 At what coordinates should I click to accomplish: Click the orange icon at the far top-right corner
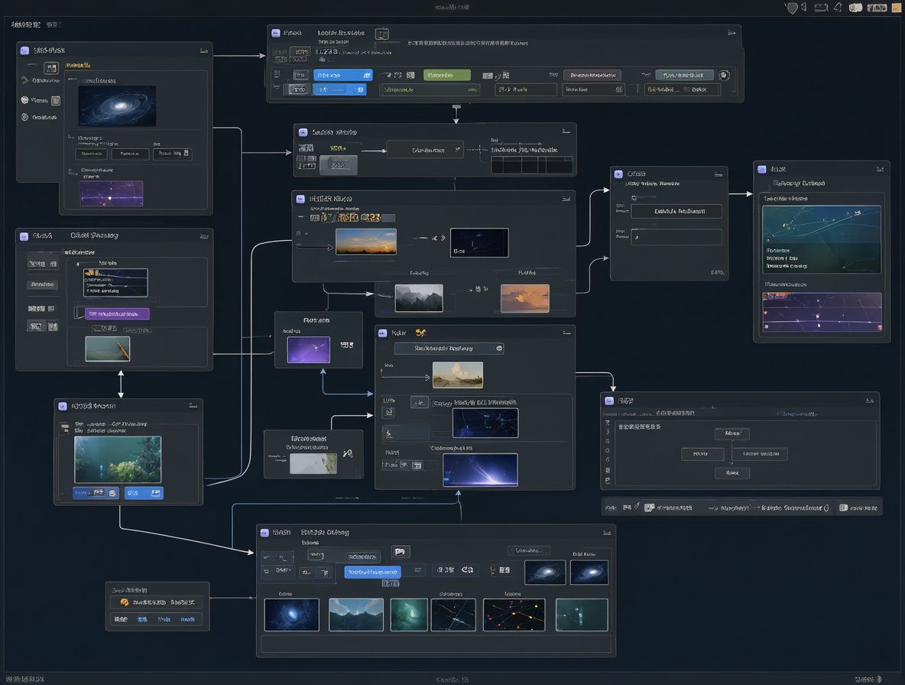(x=897, y=8)
